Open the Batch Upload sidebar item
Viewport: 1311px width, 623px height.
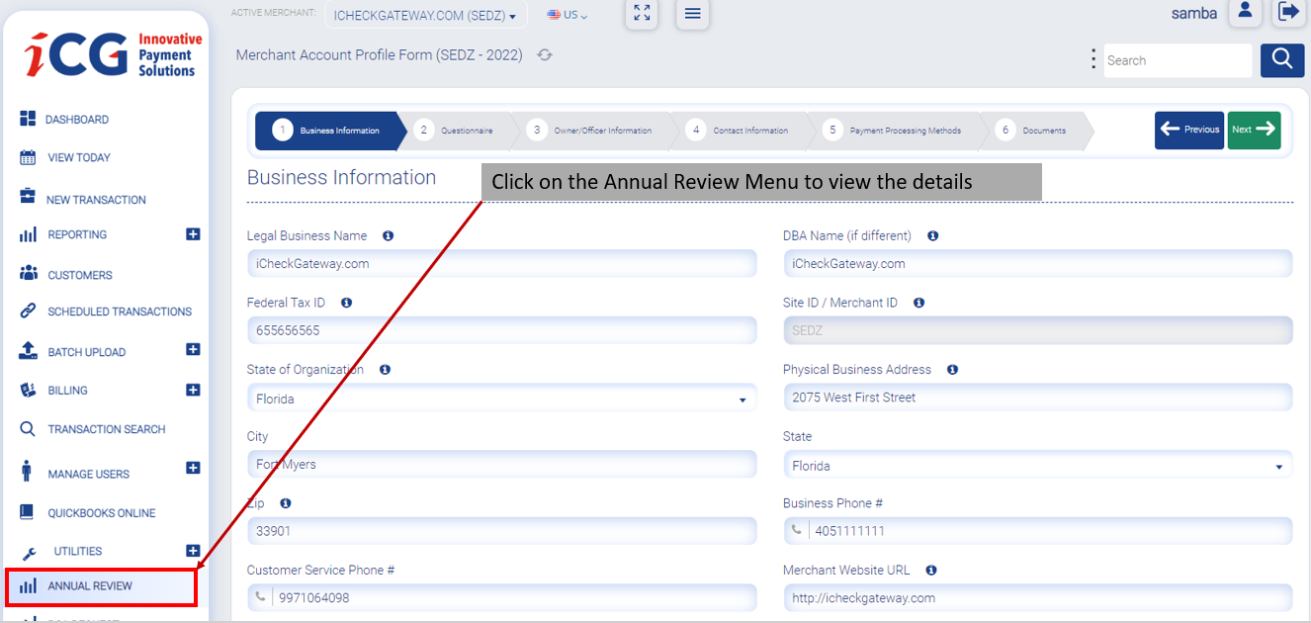tap(87, 352)
